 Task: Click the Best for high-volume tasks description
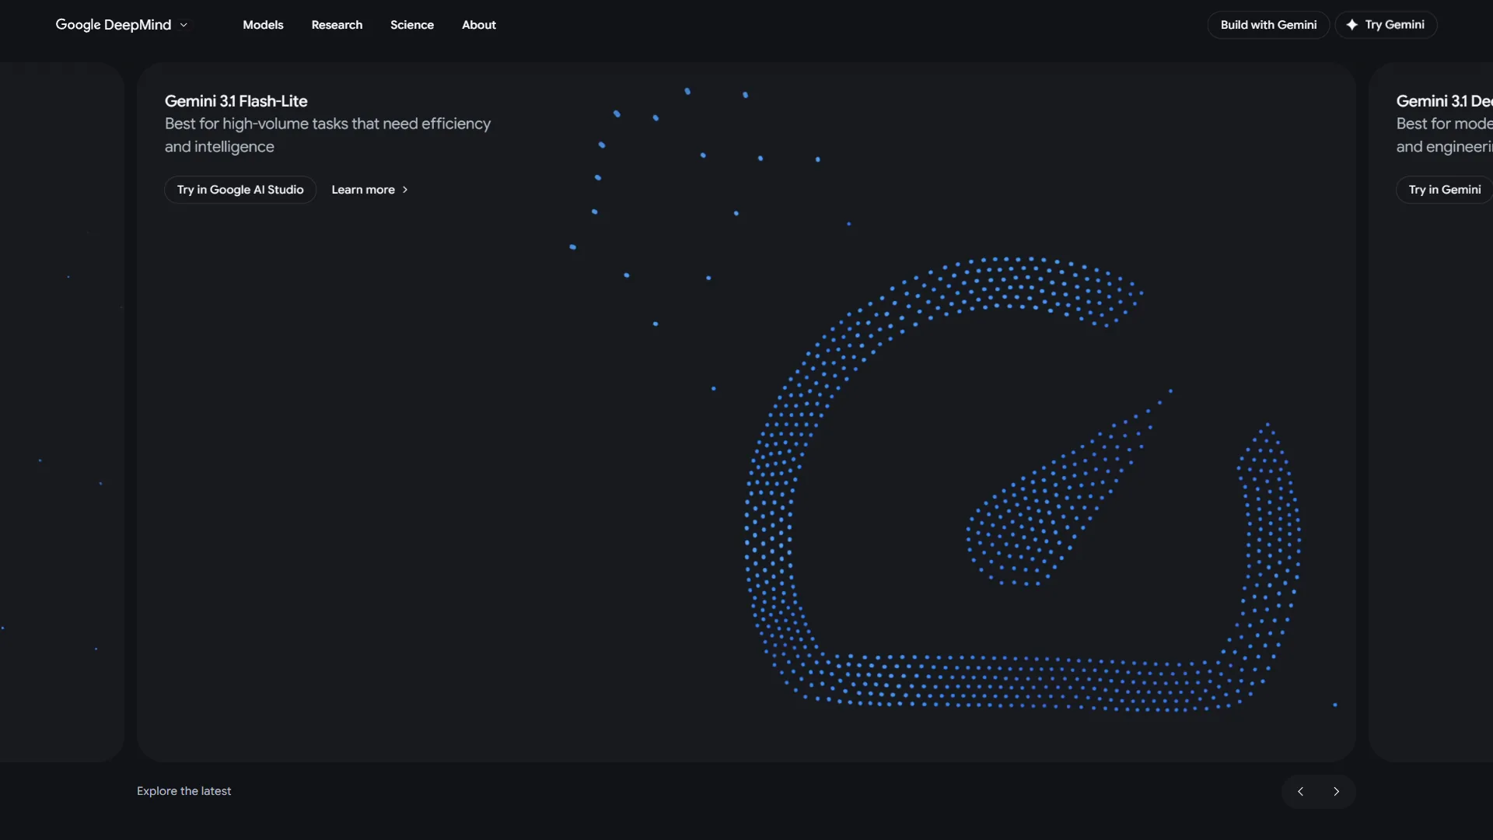[327, 135]
